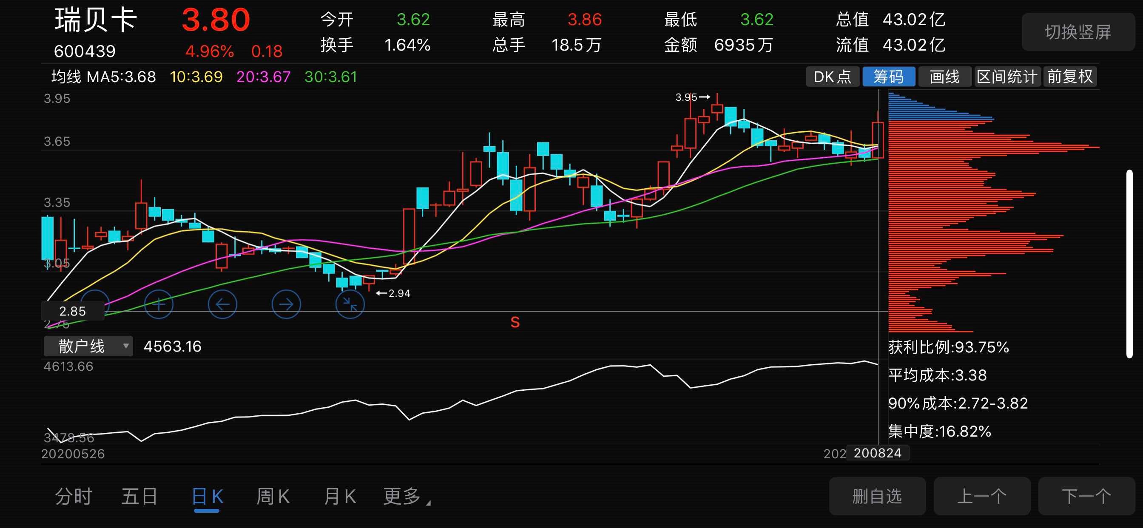Click the start date 20200526 label
This screenshot has width=1143, height=528.
(x=73, y=454)
